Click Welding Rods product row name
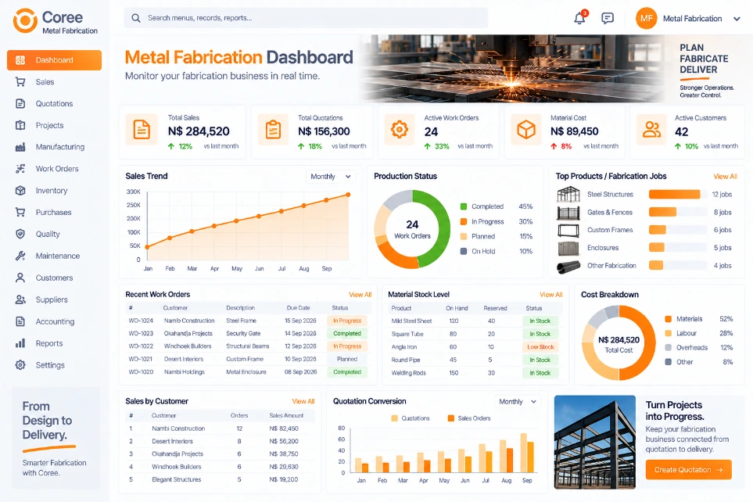Screen dimensions: 753x502 [x=409, y=373]
